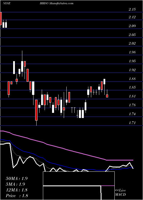Click the first red candle at chart top-left
Viewport: 143px width, 200px height.
pos(1,19)
